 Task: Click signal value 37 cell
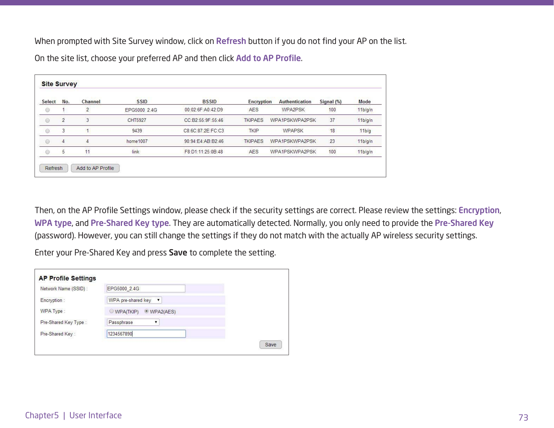(332, 120)
